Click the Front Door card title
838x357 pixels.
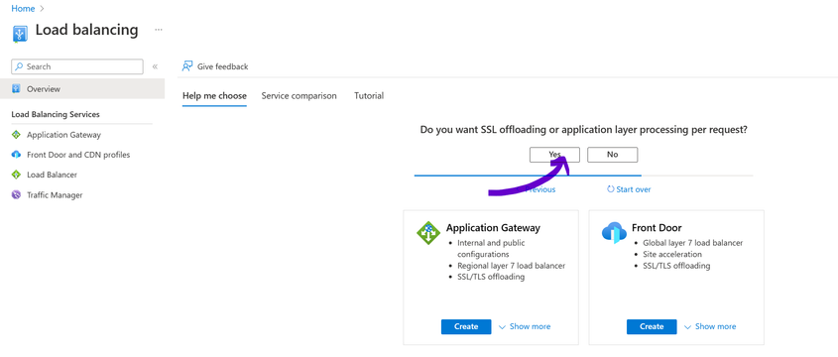point(657,228)
